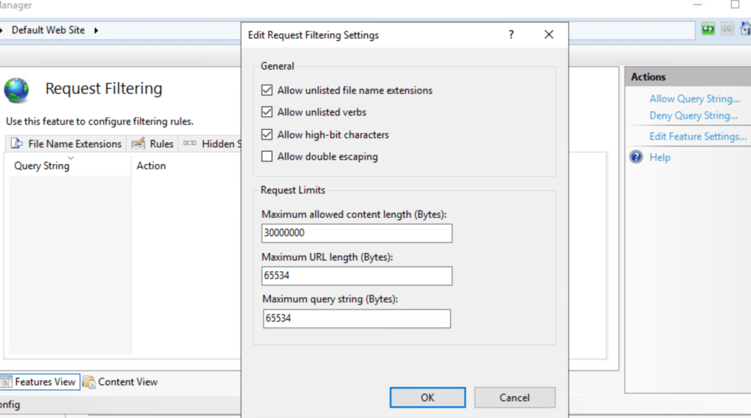
Task: Toggle Allow high-bit characters checkbox
Action: click(x=266, y=135)
